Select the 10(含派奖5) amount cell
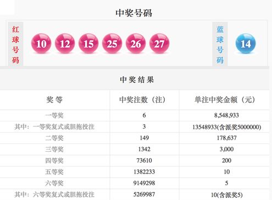 pos(226,195)
